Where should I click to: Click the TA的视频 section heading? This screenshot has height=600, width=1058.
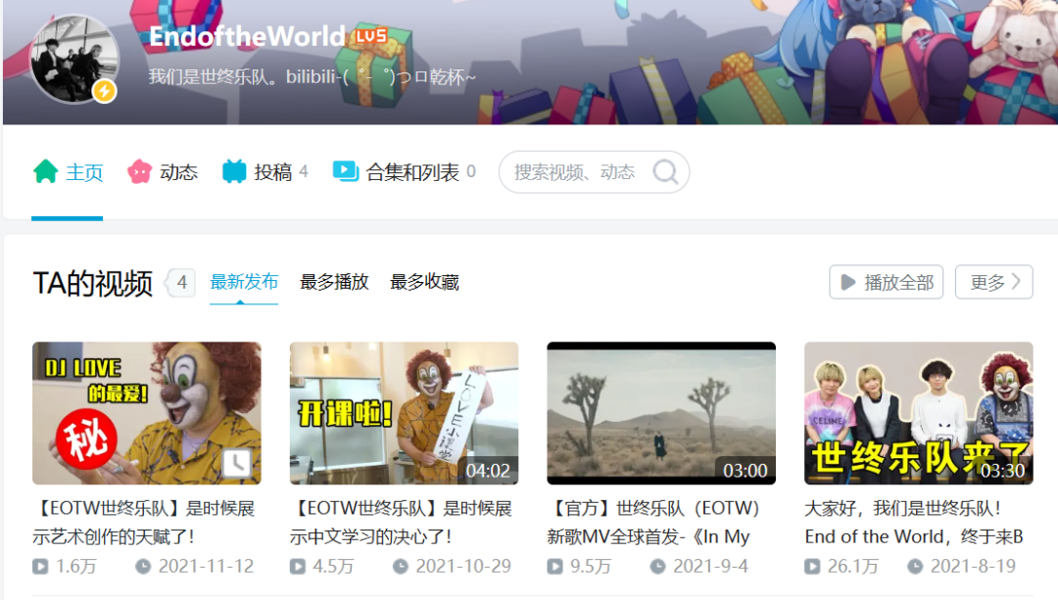[93, 283]
